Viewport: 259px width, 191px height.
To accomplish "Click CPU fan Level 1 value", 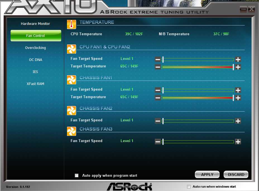I will click(127, 59).
